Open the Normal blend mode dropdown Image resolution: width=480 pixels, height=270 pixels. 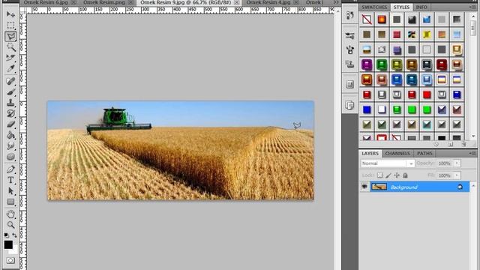pos(388,163)
